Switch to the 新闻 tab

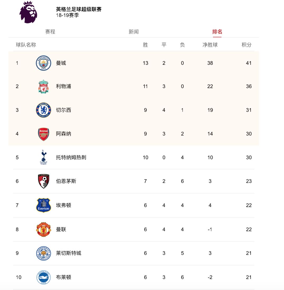click(x=134, y=32)
